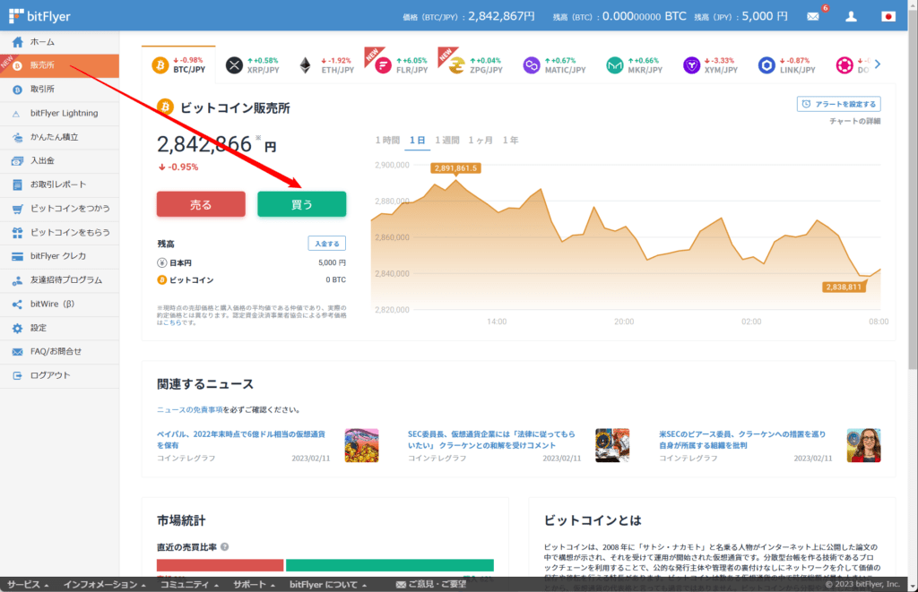Select the MATIC/JPY coin icon
Screen dimensions: 918x592
pos(531,65)
